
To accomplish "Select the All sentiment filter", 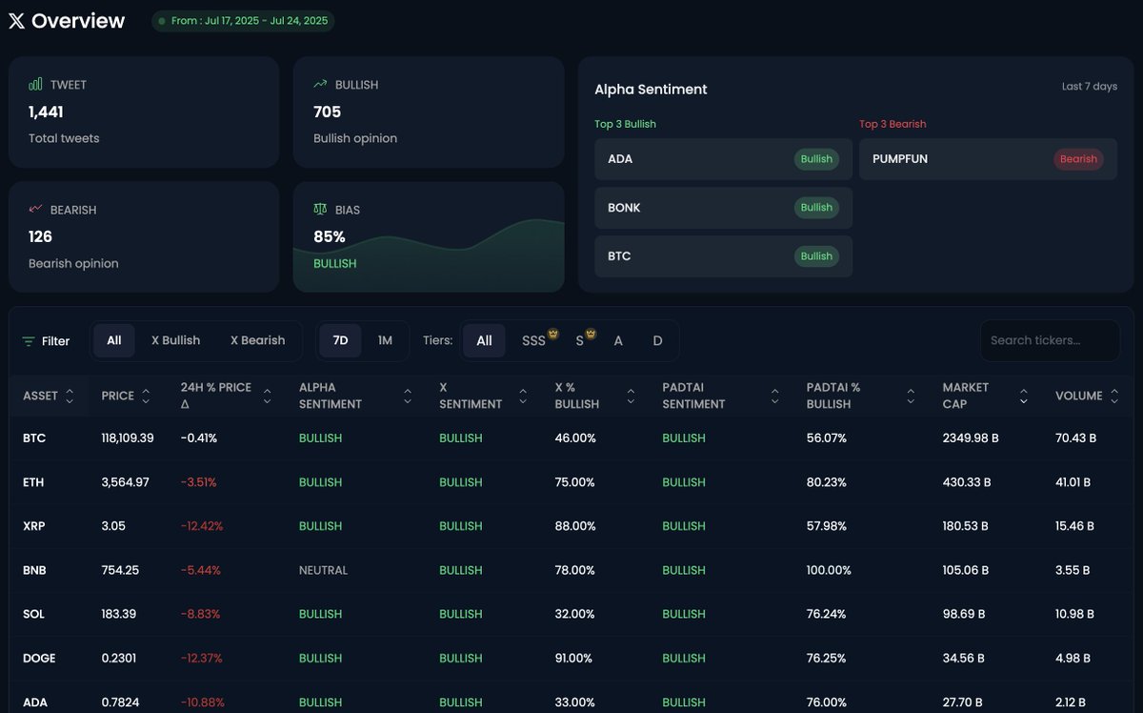I will 114,340.
